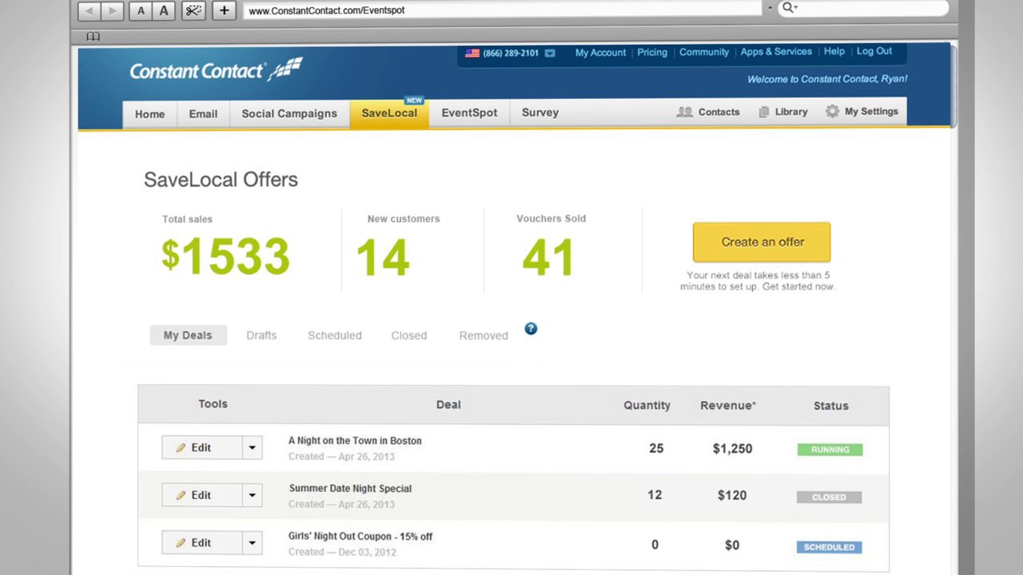Open My Settings in navigation

point(871,112)
